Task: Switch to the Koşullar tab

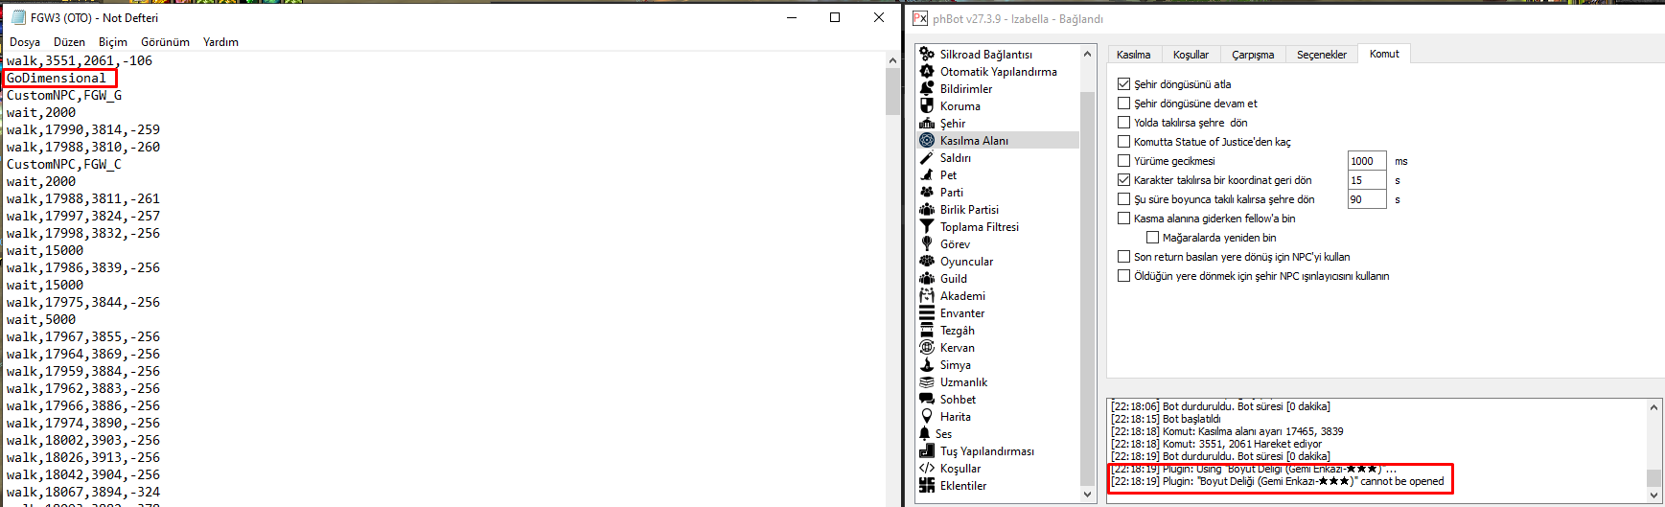Action: click(x=1191, y=55)
